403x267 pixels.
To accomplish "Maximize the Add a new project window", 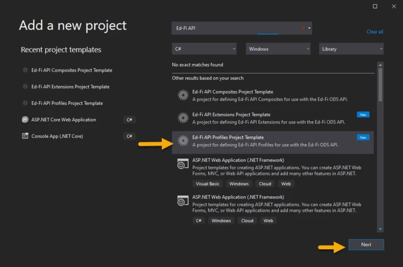I will [375, 6].
